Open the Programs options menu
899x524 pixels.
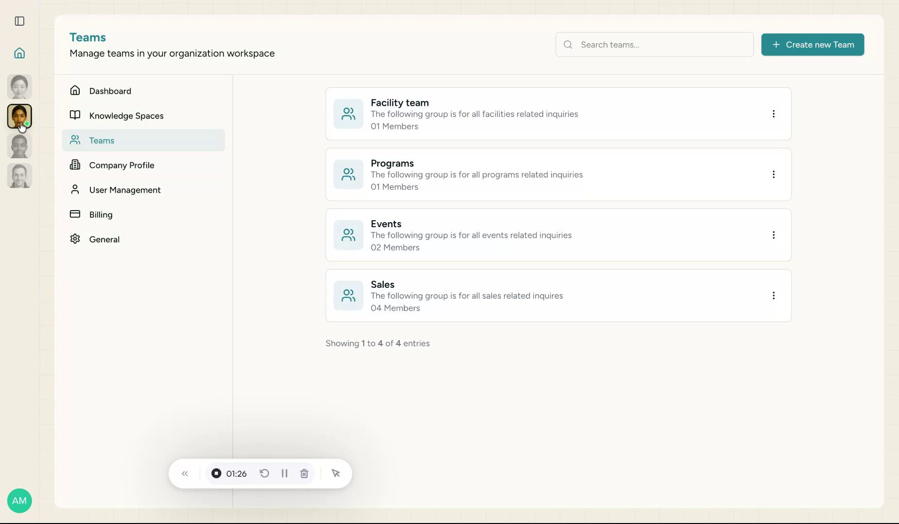(x=774, y=174)
